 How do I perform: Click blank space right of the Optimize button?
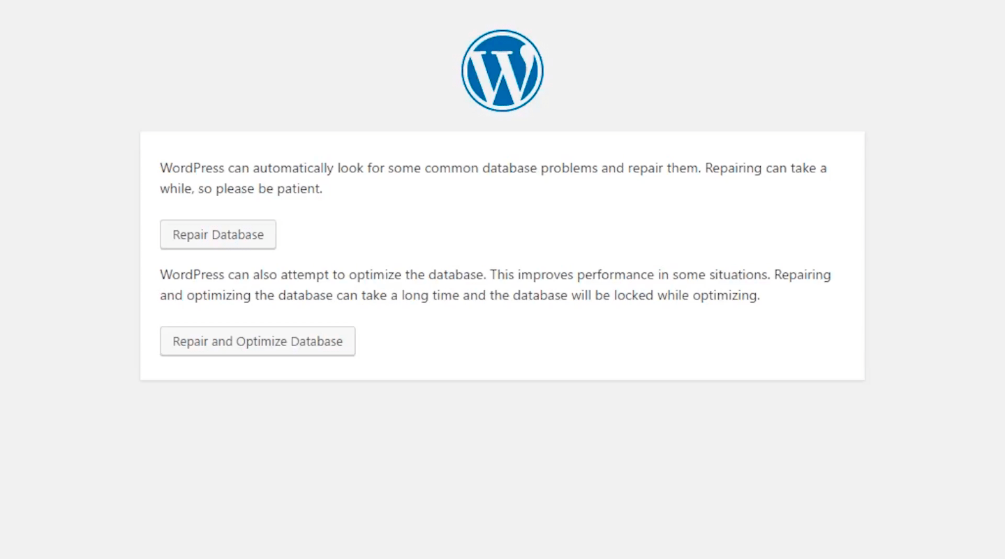(607, 341)
